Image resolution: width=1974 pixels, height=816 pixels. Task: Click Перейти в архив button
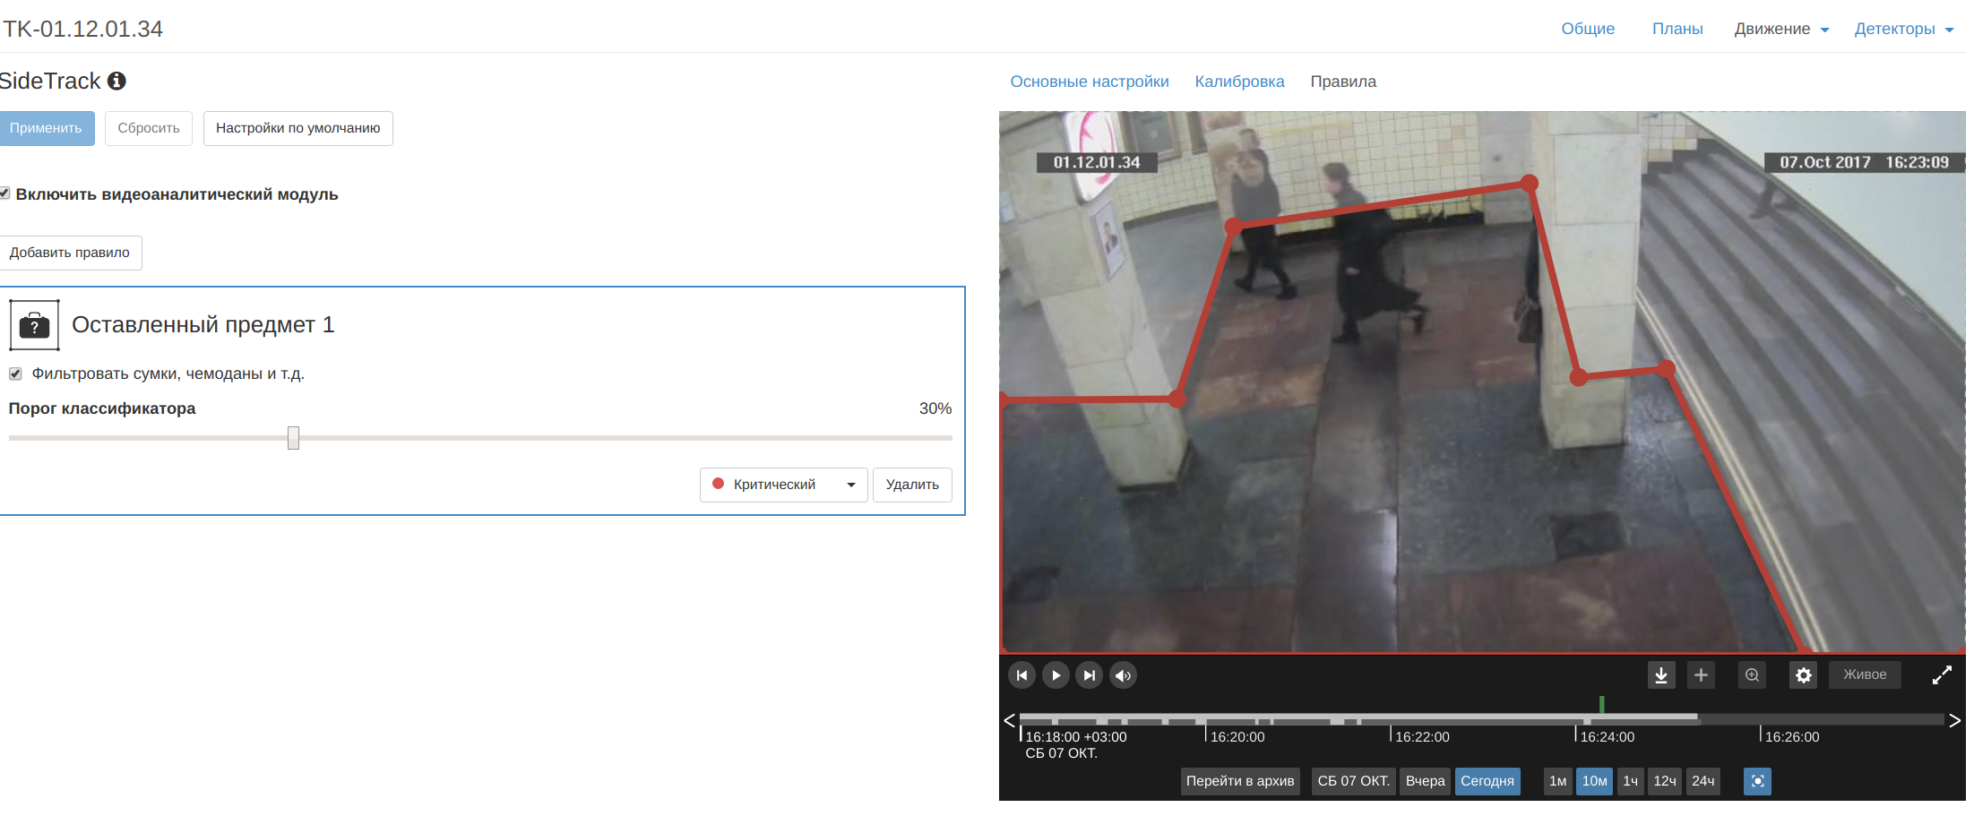1240,781
